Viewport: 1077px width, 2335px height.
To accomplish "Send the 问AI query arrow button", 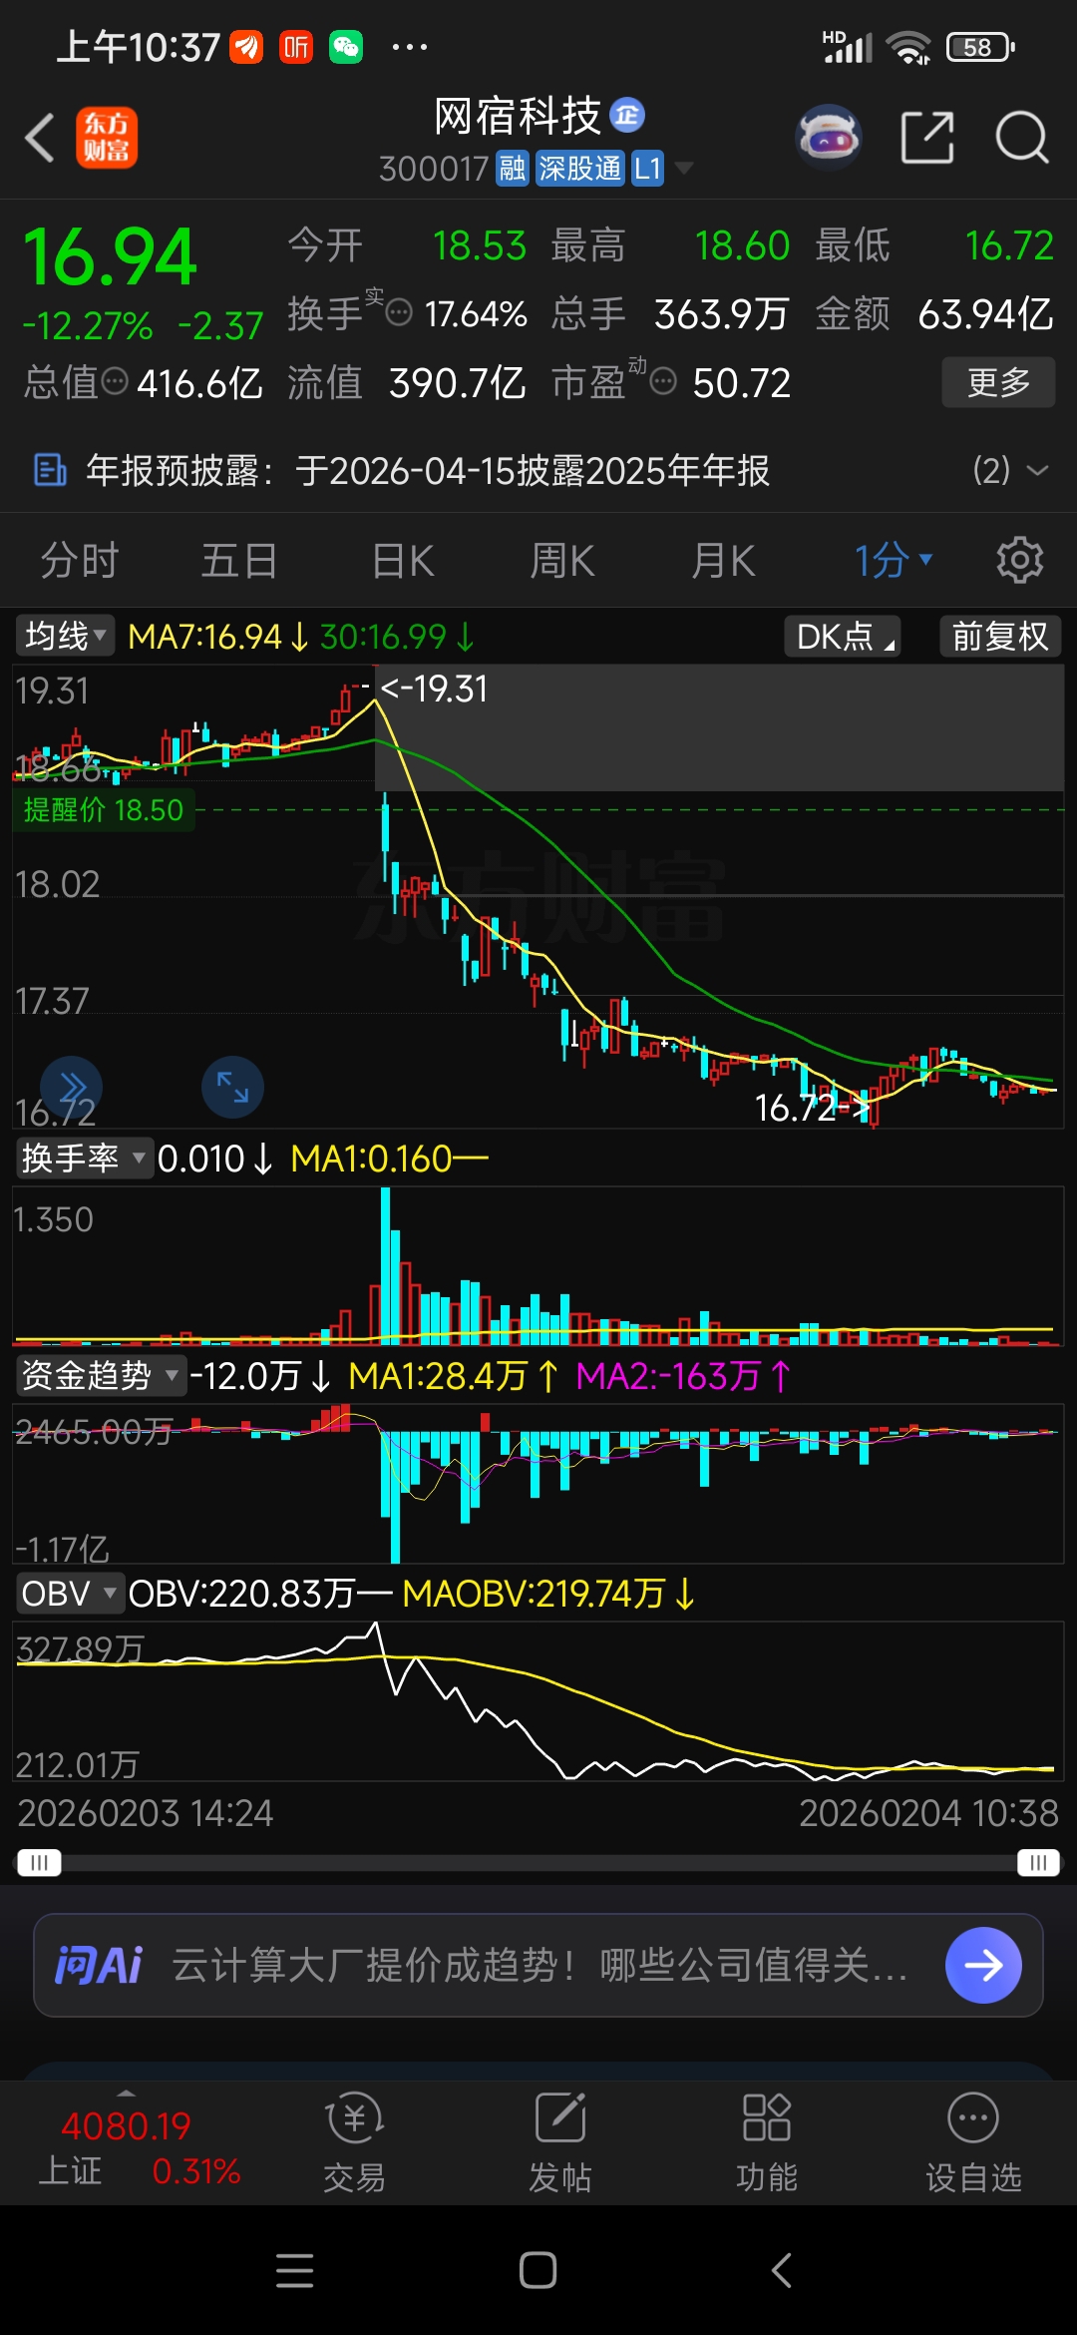I will point(983,1965).
